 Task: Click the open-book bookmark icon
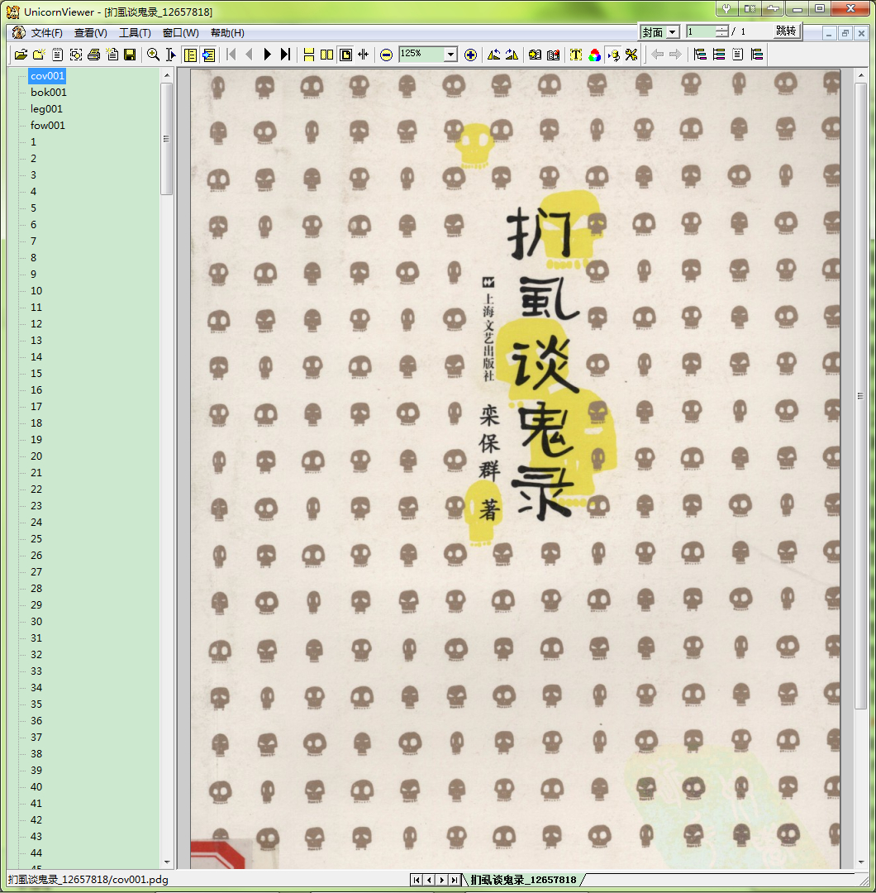(x=535, y=55)
